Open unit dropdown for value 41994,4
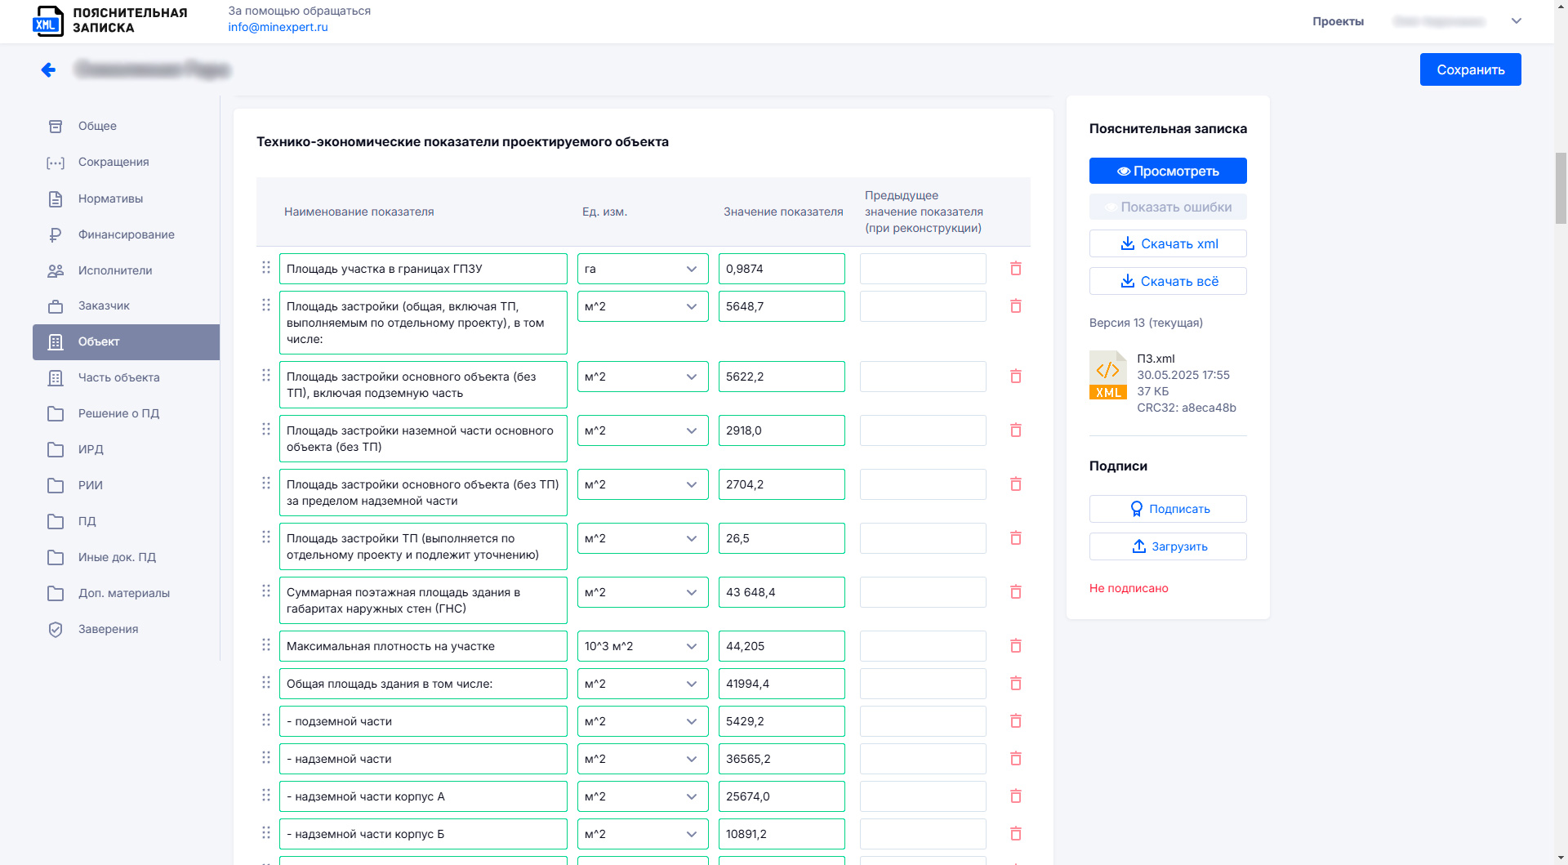Screen dimensions: 1568x865 pos(643,684)
